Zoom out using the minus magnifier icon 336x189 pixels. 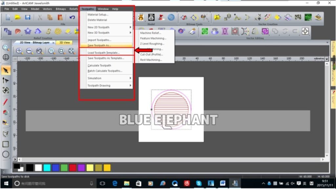[x=29, y=51]
